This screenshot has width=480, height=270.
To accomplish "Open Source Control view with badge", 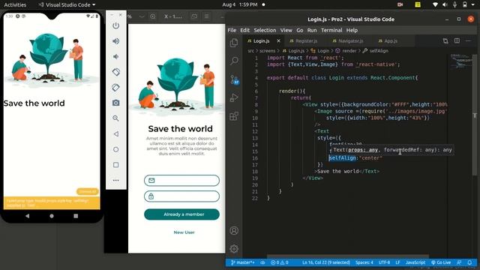I will [x=235, y=79].
